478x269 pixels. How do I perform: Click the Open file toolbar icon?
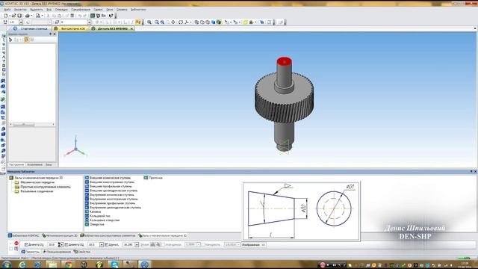pos(13,16)
